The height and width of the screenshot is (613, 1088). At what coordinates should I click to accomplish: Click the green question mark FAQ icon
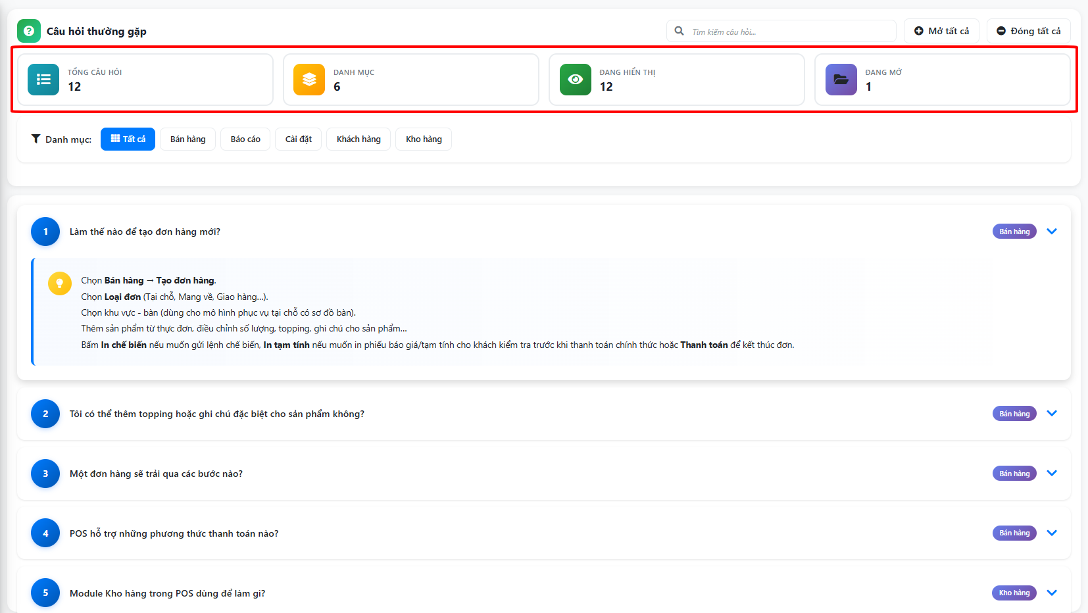(29, 31)
